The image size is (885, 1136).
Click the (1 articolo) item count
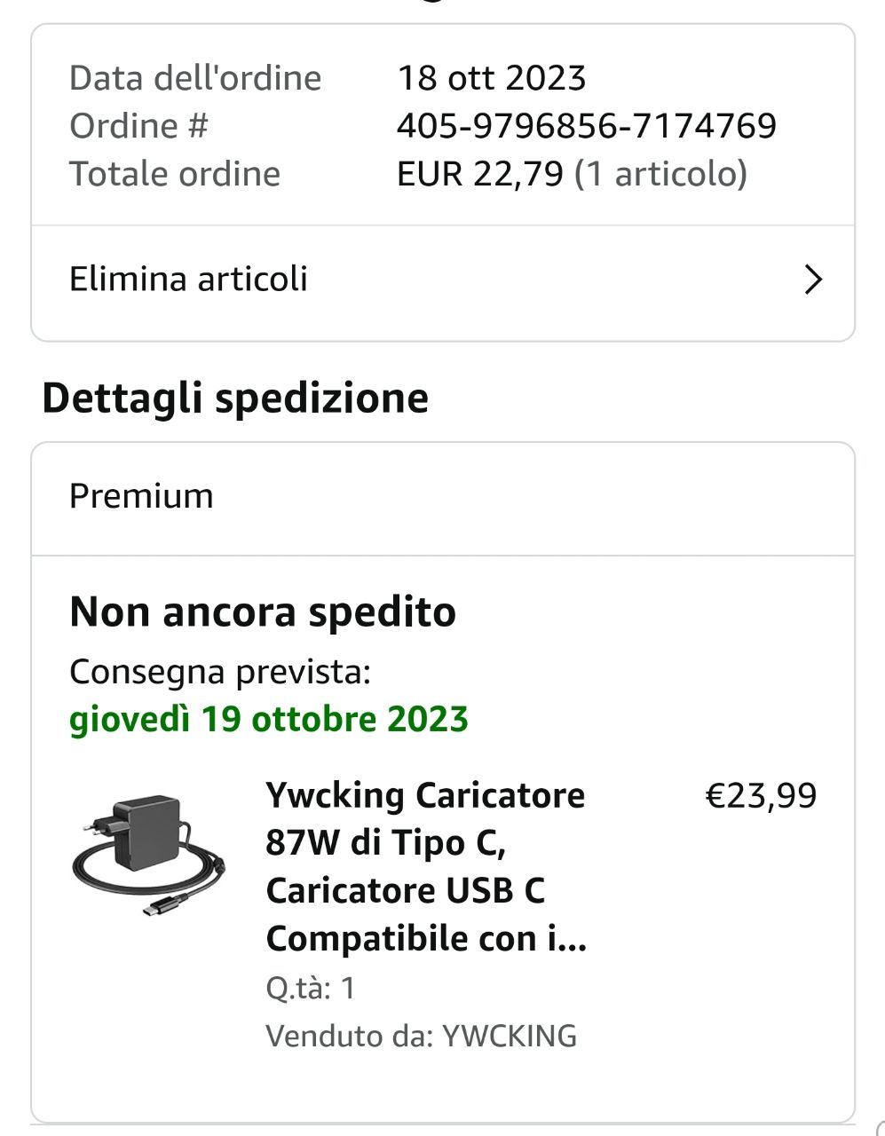click(661, 174)
